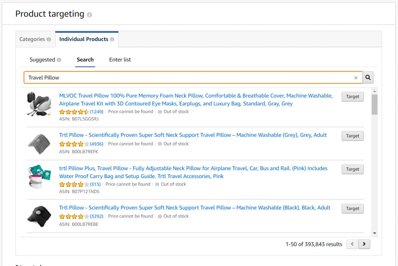
Task: Click the magnifying glass search button
Action: click(x=368, y=78)
